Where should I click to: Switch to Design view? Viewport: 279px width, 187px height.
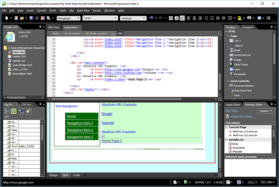click(53, 175)
